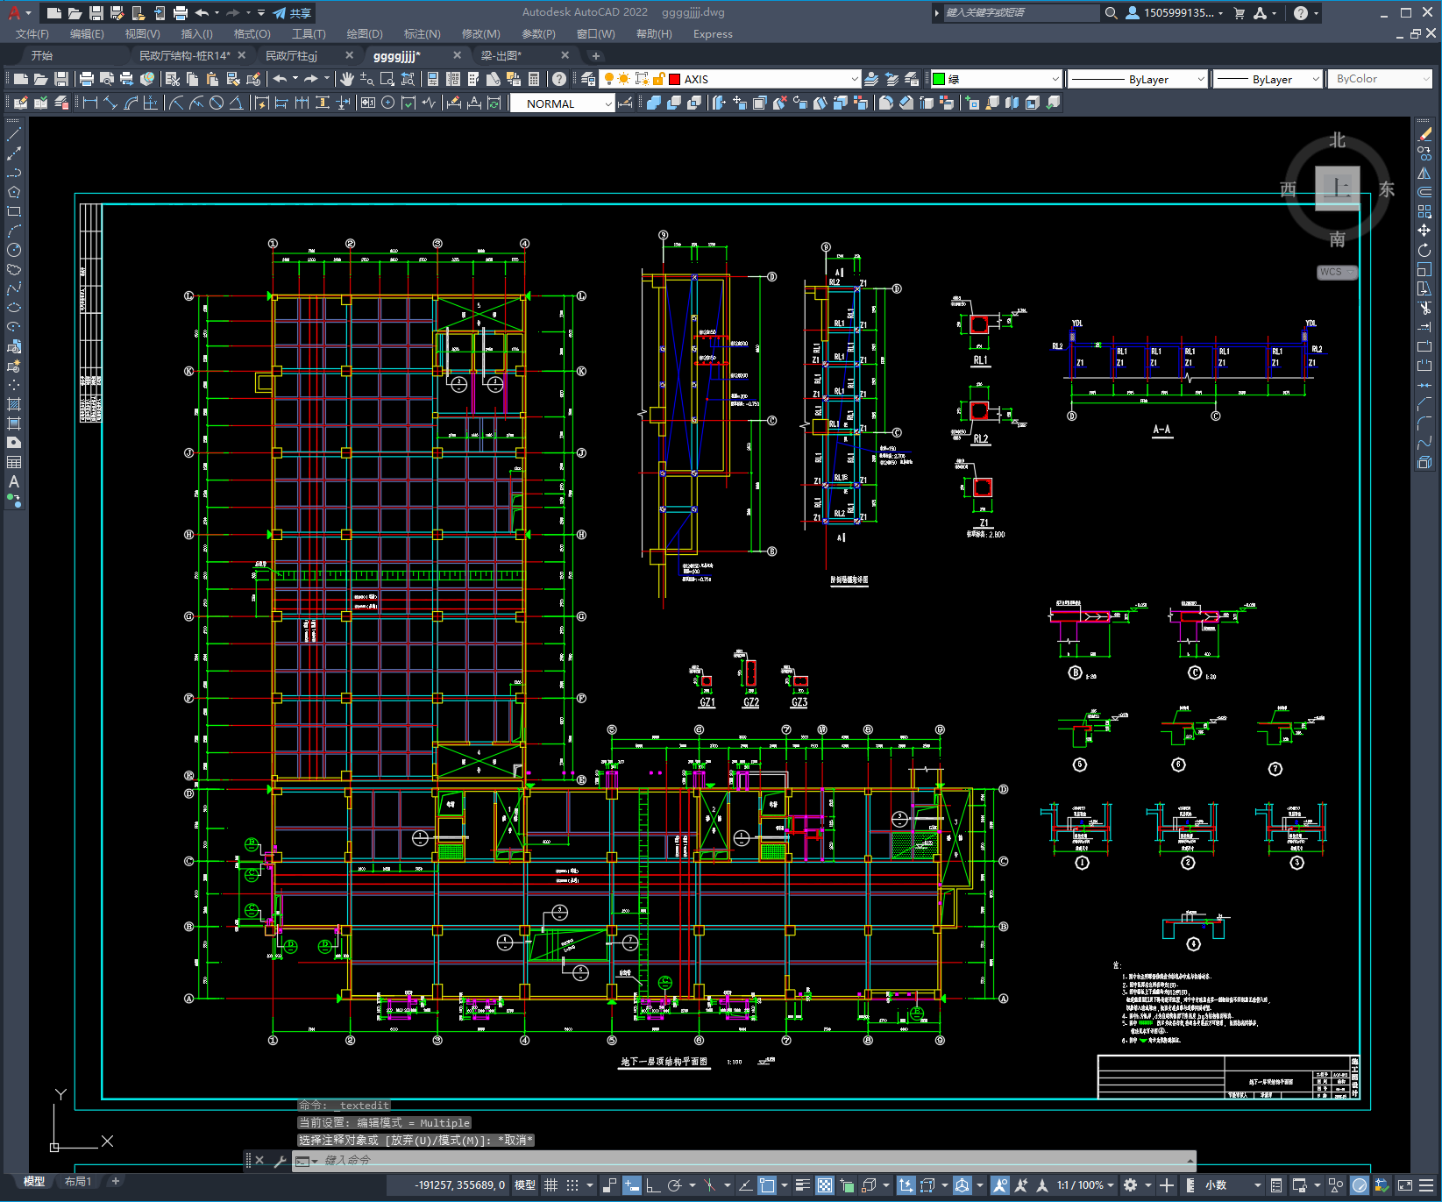This screenshot has width=1442, height=1202.
Task: Click the Help question mark toolbar icon
Action: pyautogui.click(x=559, y=79)
